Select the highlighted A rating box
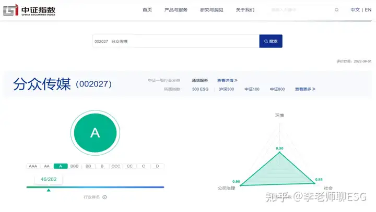The width and height of the screenshot is (376, 212). [61, 166]
